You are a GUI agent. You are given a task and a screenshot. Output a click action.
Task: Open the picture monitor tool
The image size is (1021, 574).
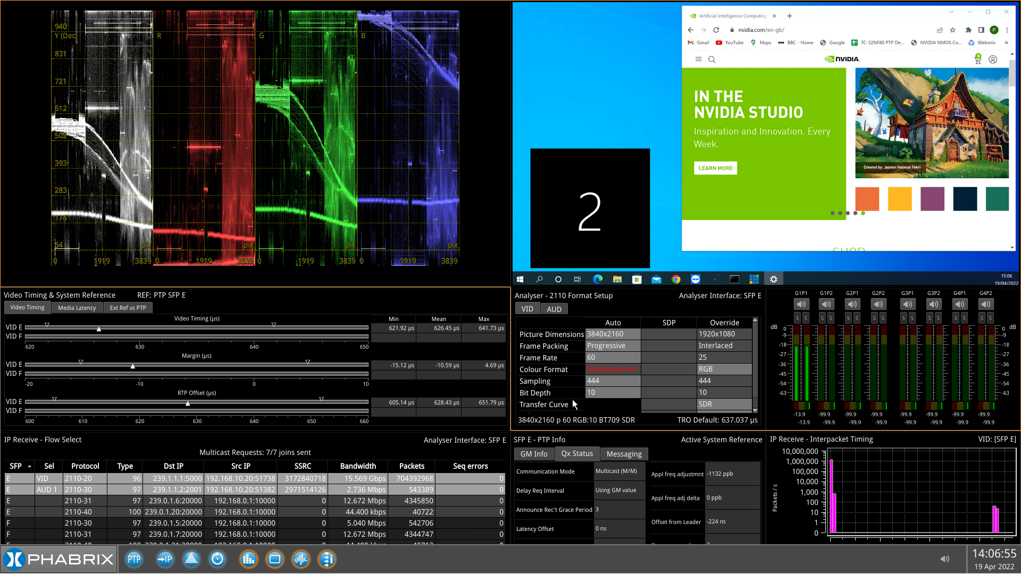274,559
